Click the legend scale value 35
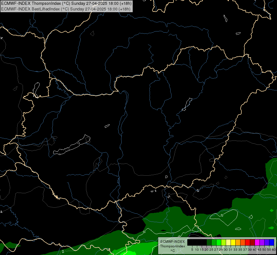The image size is (277, 255). (x=240, y=250)
